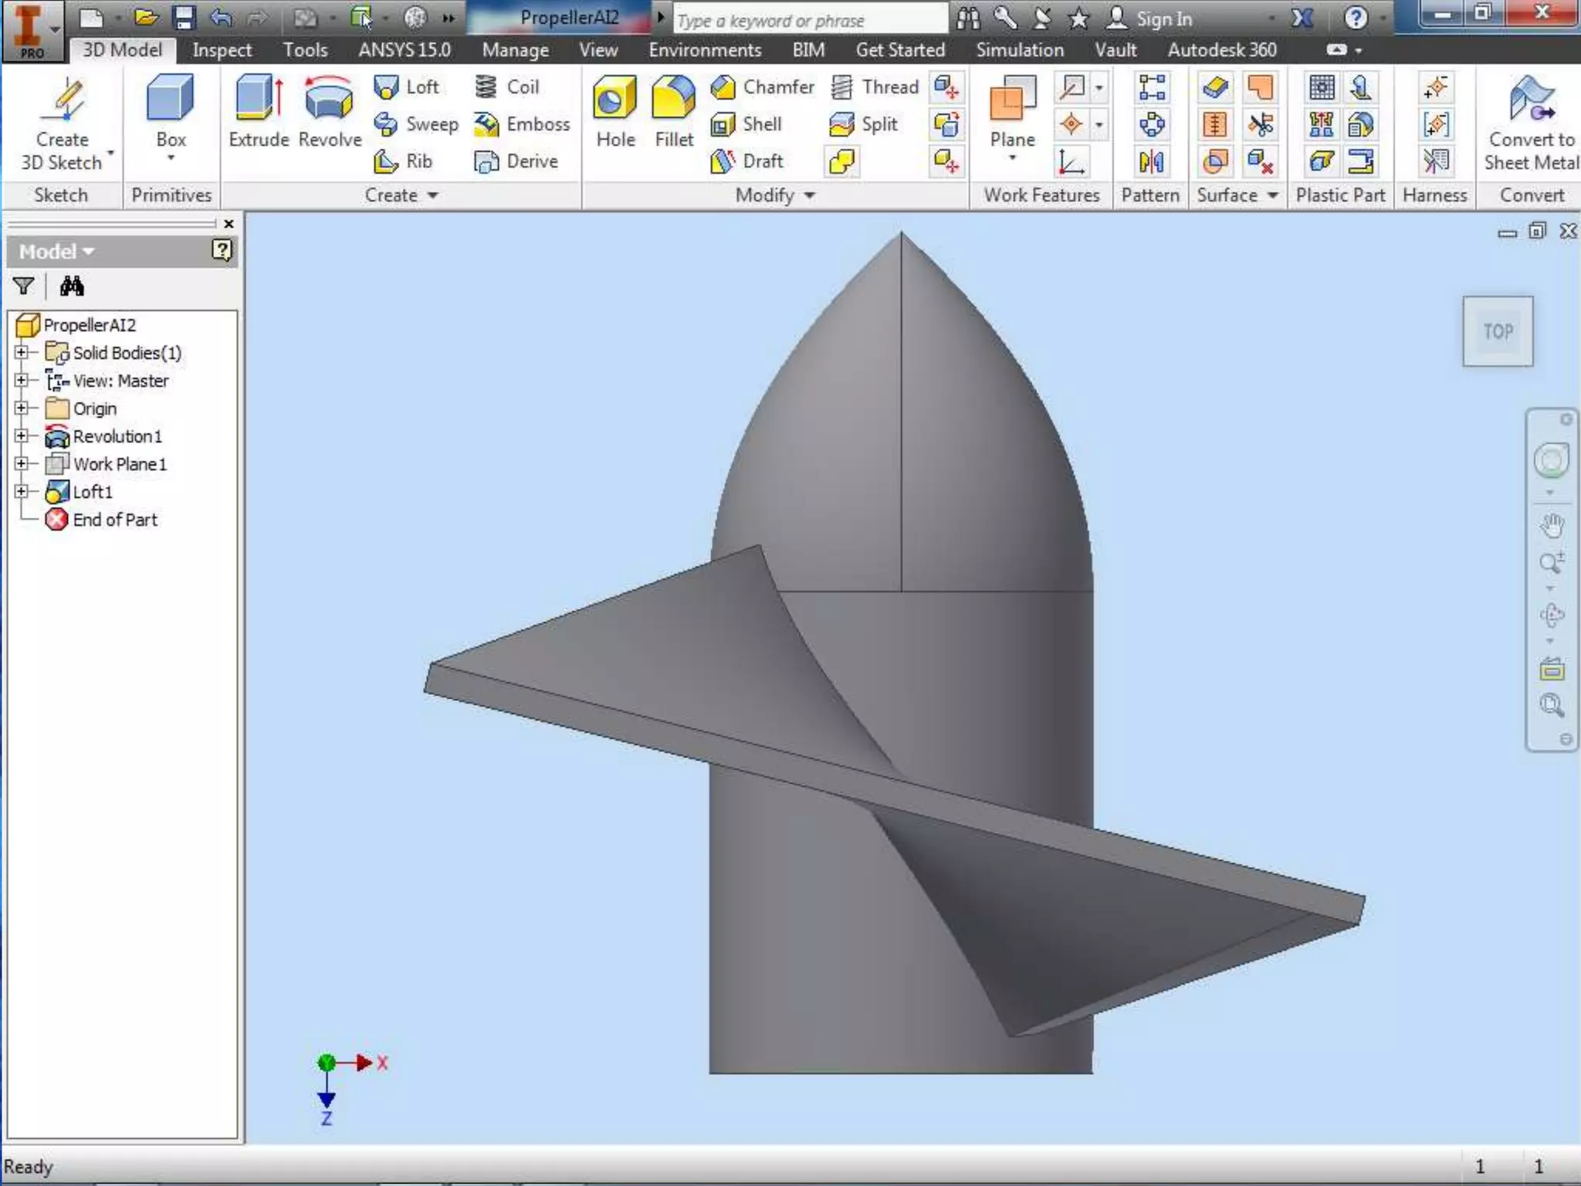Image resolution: width=1581 pixels, height=1186 pixels.
Task: Click the binoculars find icon in Model browser
Action: pos(72,286)
